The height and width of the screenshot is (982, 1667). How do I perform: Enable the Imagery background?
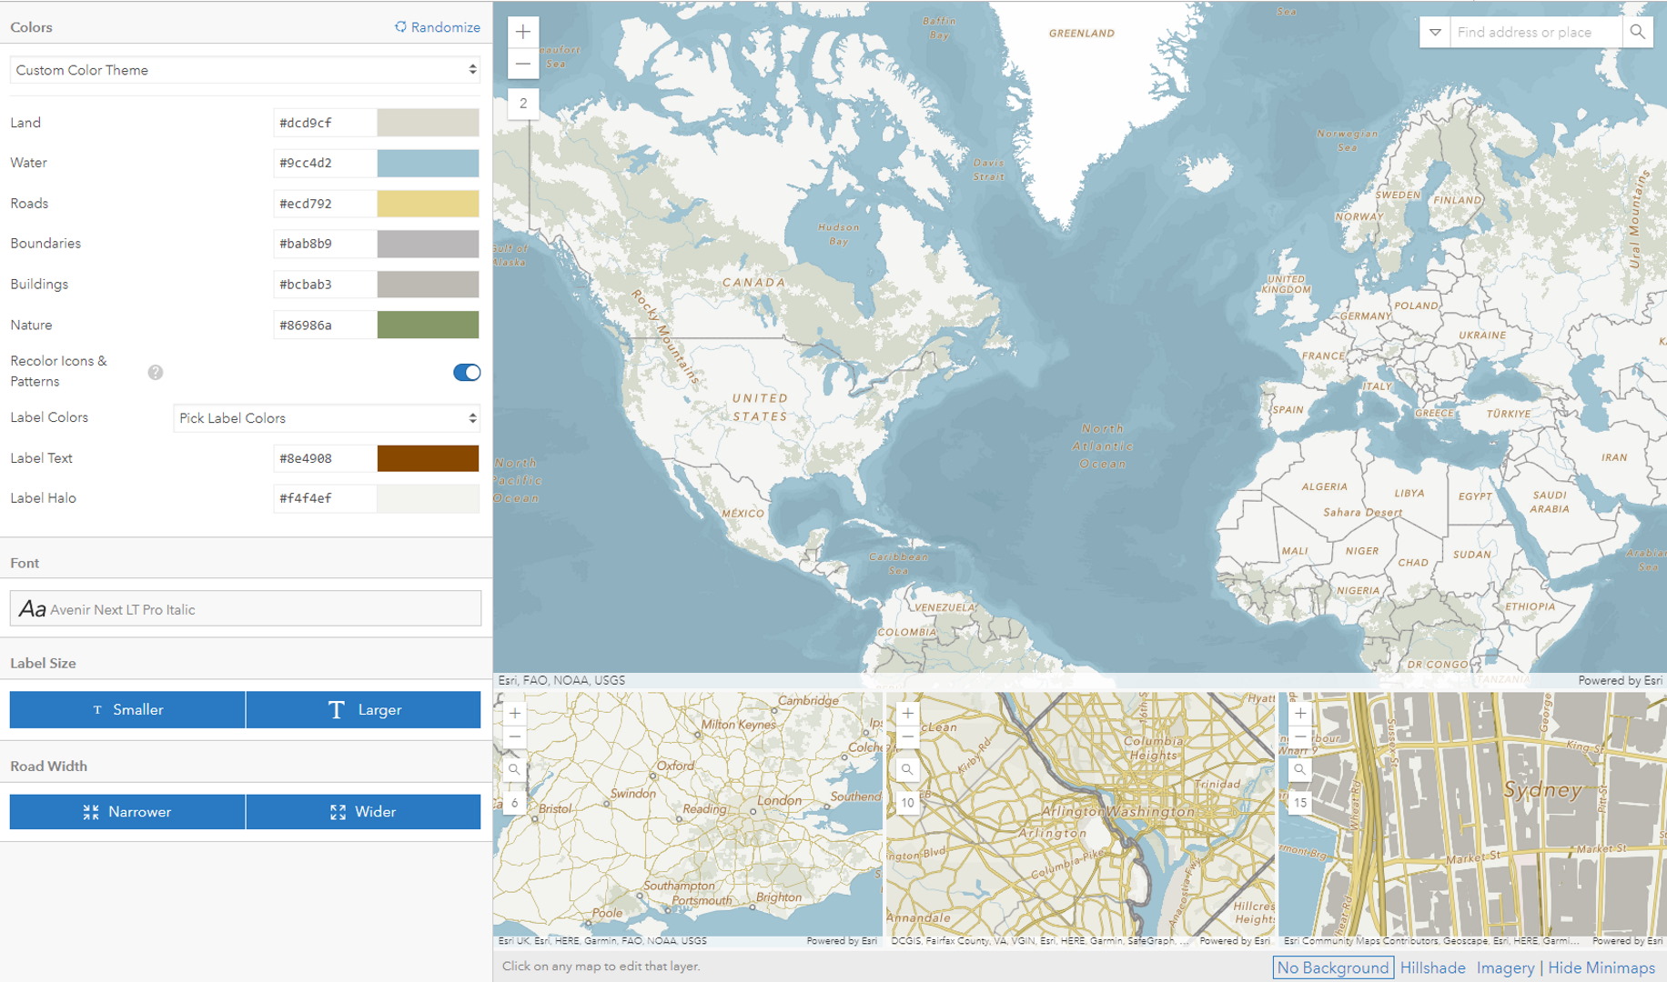[1506, 967]
